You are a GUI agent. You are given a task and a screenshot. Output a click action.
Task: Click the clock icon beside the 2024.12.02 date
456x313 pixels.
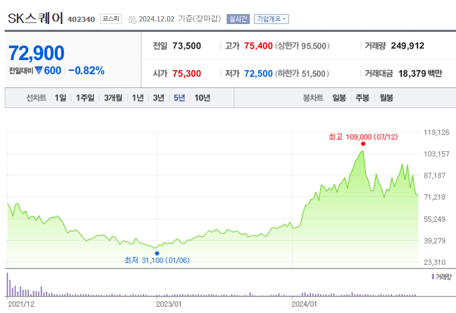(132, 20)
